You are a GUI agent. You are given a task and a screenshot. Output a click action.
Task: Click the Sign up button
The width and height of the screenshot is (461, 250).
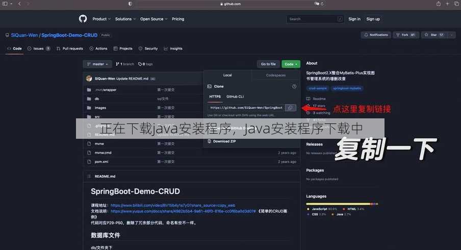coord(373,19)
